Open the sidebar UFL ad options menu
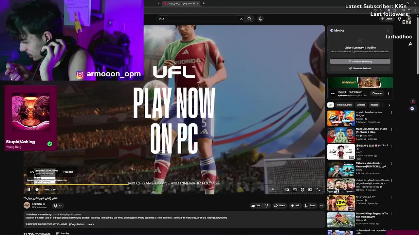This screenshot has width=419, height=235. pos(389,93)
